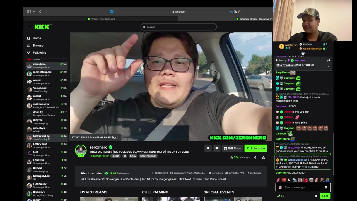Viewport: 357px width, 201px height.
Task: Insert Pepe frog quick emote
Action: (x=327, y=180)
